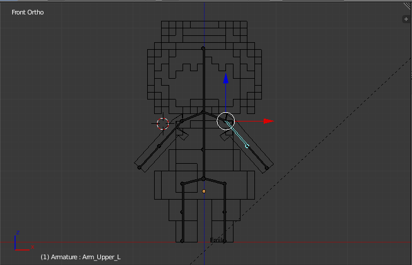Click the central hip joint of the armature
This screenshot has width=412, height=265.
[203, 179]
